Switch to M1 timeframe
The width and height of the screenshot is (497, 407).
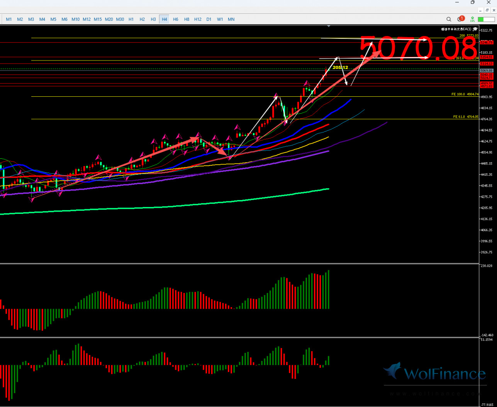tap(9, 19)
